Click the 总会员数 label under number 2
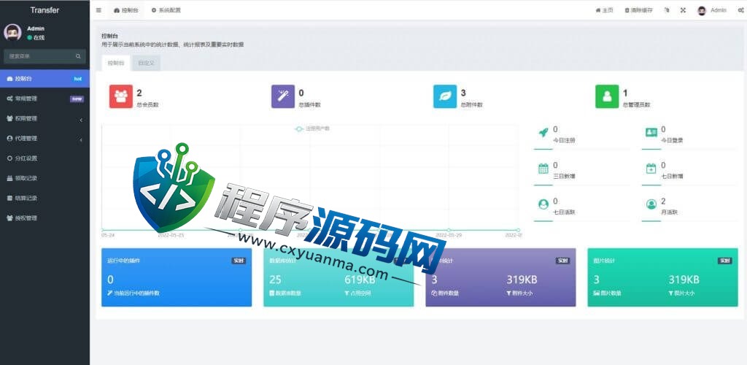747x365 pixels. pyautogui.click(x=147, y=105)
